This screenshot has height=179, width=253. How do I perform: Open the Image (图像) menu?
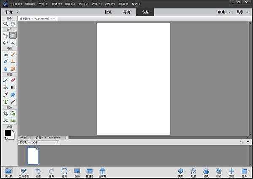(43, 4)
